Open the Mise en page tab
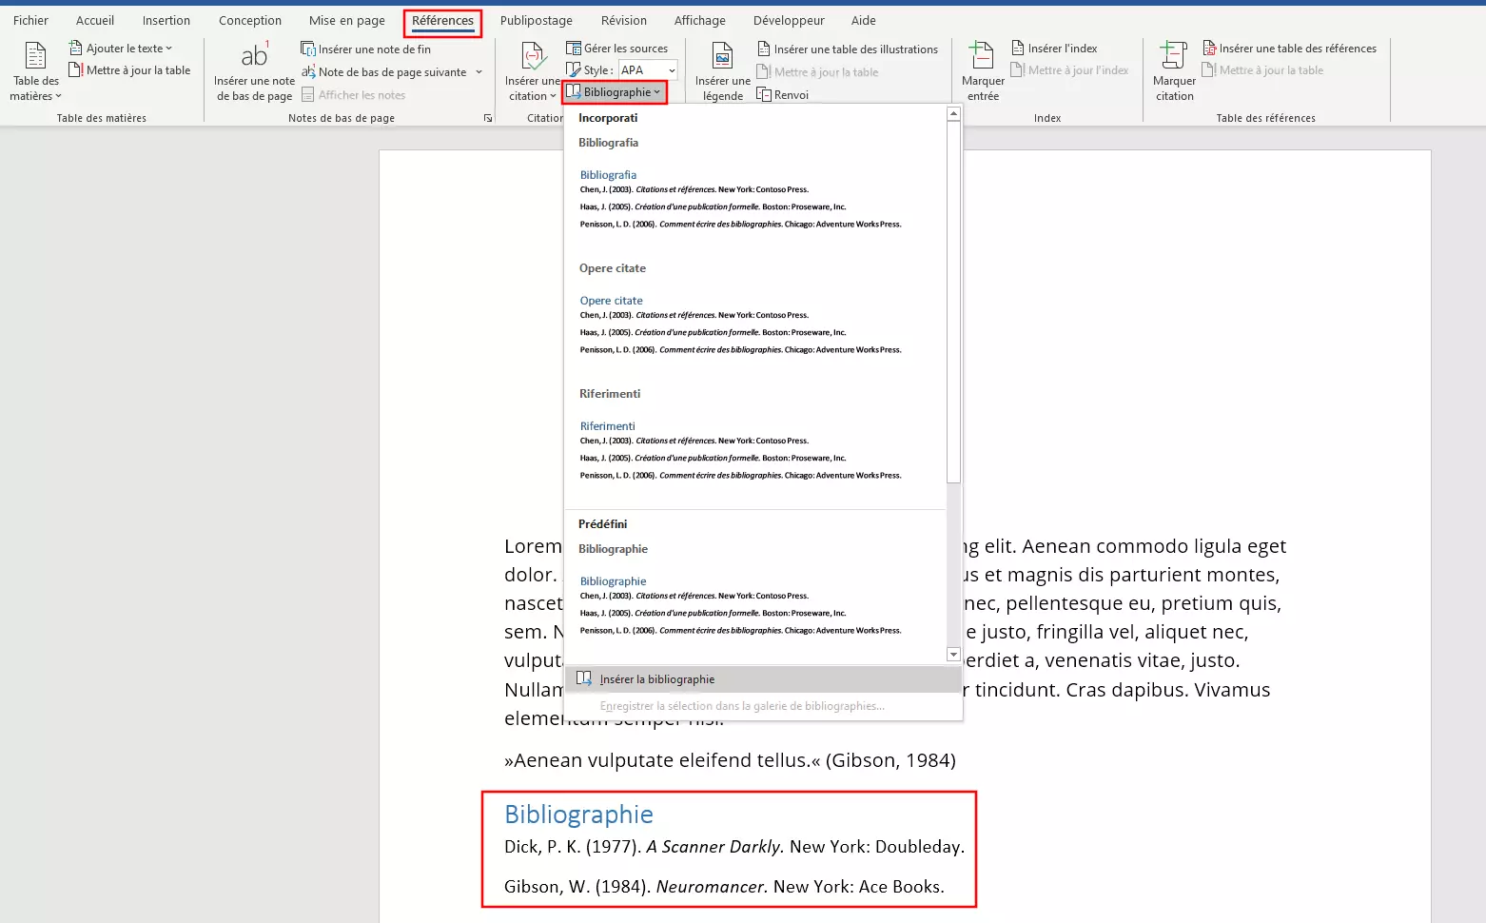1486x923 pixels. click(x=347, y=21)
